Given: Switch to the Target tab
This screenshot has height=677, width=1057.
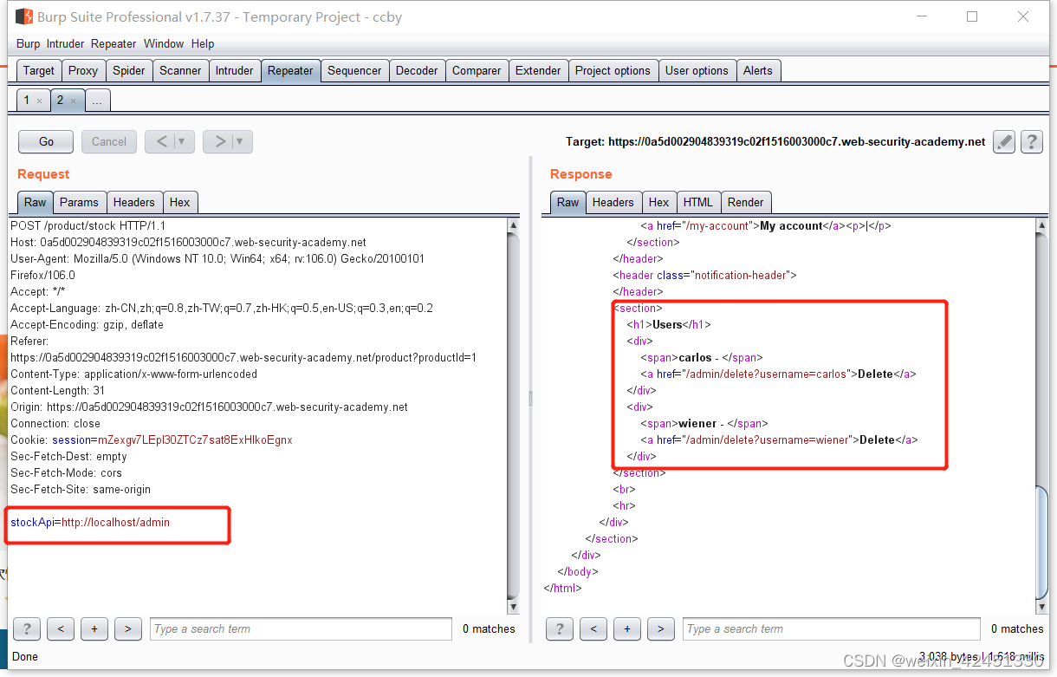Looking at the screenshot, I should [39, 70].
